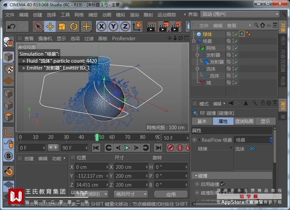Click the record active objects keyframe button
This screenshot has height=210, width=290.
pyautogui.click(x=170, y=148)
